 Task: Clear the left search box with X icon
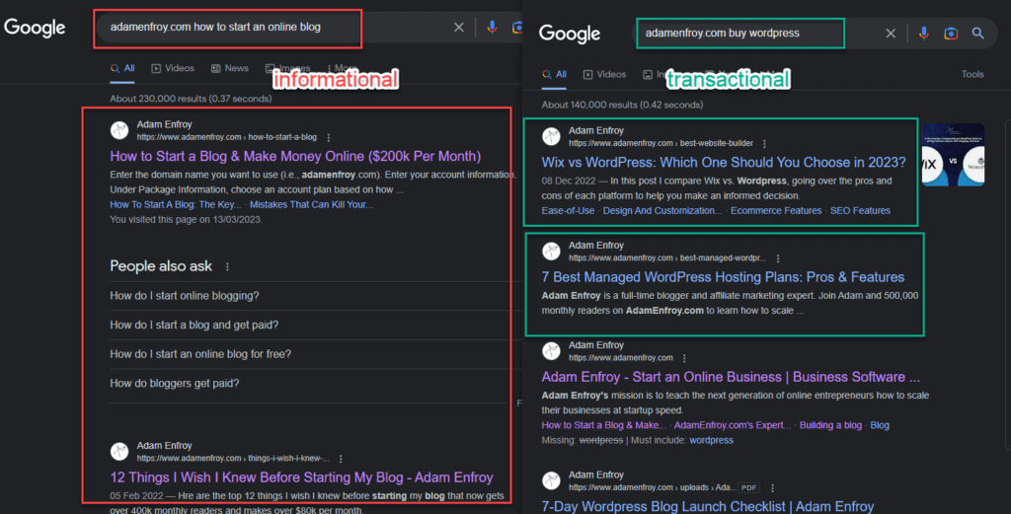(458, 27)
